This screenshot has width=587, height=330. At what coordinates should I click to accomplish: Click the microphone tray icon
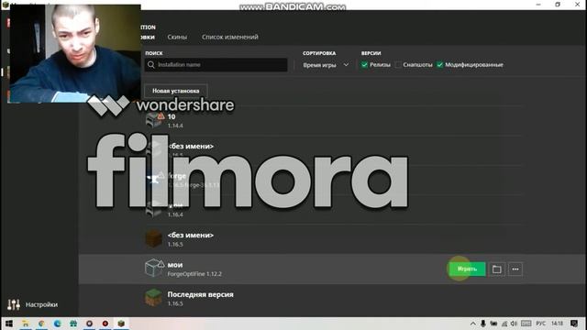pos(483,324)
